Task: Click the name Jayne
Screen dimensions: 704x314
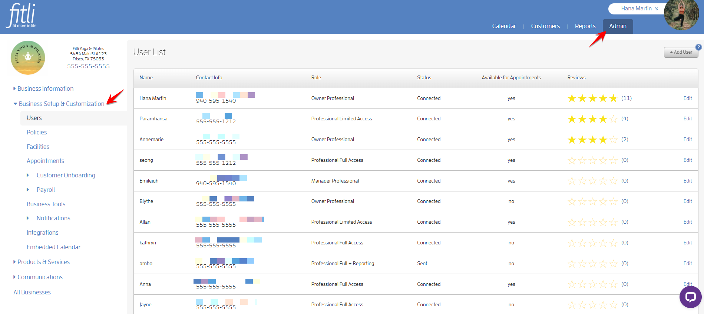Action: click(145, 304)
